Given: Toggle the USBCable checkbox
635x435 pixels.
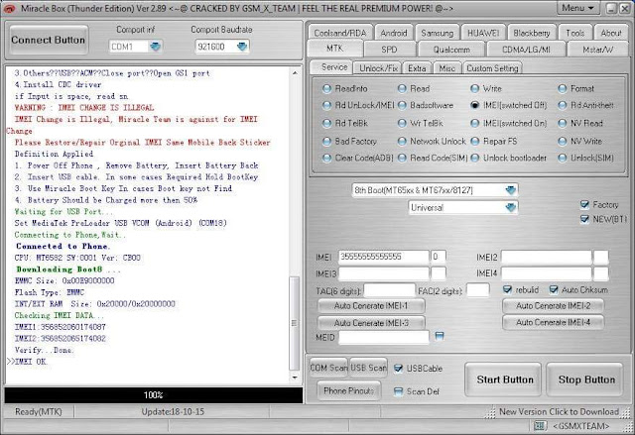Looking at the screenshot, I should point(398,369).
